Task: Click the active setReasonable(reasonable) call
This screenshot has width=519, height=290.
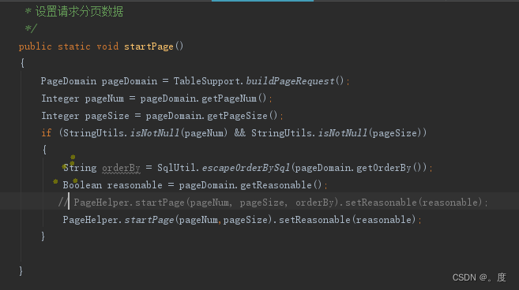Action: point(348,220)
